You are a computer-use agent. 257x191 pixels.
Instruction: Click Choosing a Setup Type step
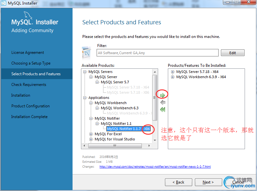coord(31,63)
